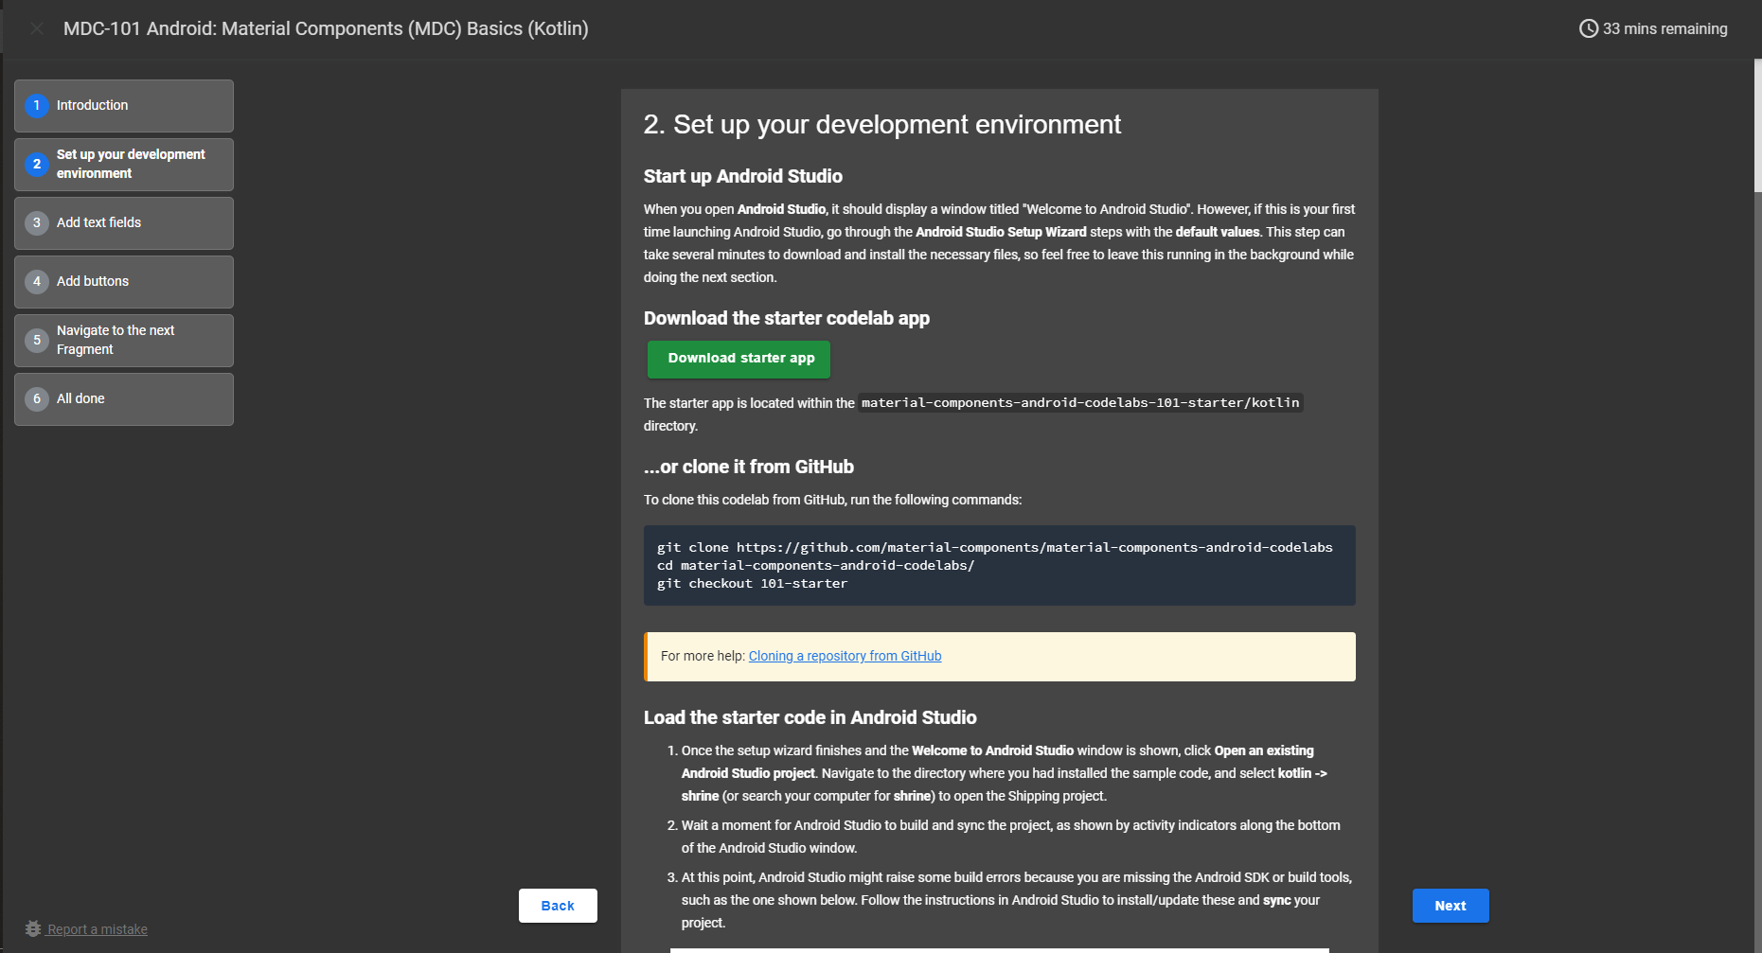The width and height of the screenshot is (1762, 953).
Task: Select step 2 Set up your development environment
Action: point(124,164)
